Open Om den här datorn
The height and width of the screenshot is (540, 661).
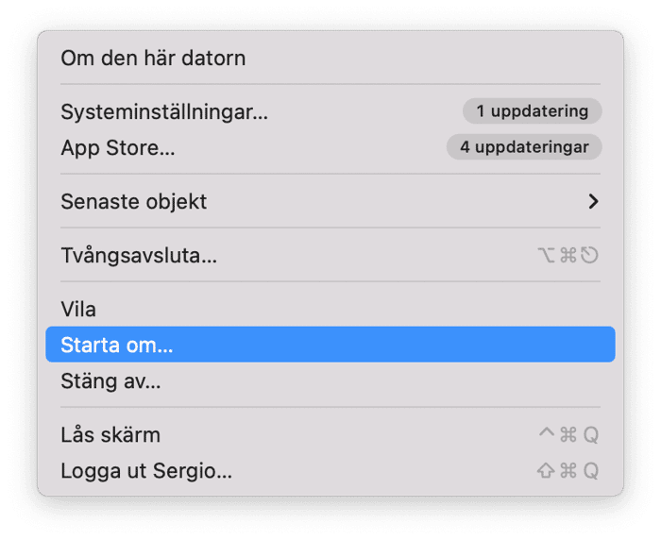(x=153, y=58)
